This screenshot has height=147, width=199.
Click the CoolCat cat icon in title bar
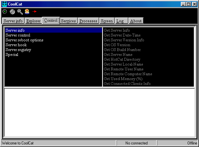pyautogui.click(x=4, y=4)
